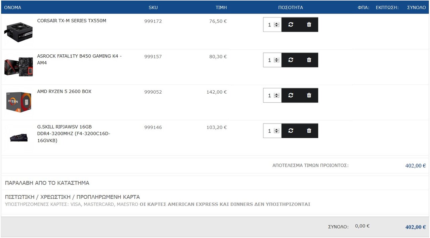The height and width of the screenshot is (238, 430).
Task: Delete G.Skill RipjawsV 16GB from cart
Action: point(309,131)
